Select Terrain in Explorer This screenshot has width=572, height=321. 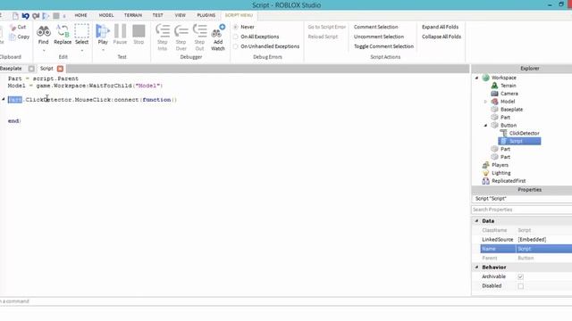[508, 86]
